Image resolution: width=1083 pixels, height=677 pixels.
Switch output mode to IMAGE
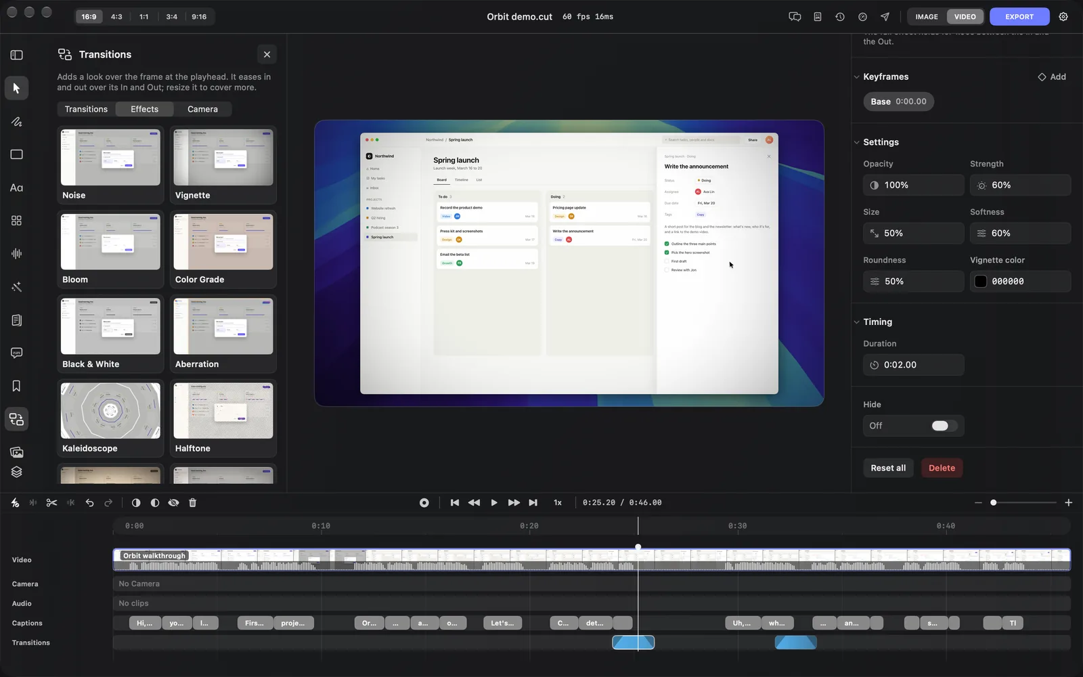click(x=927, y=16)
